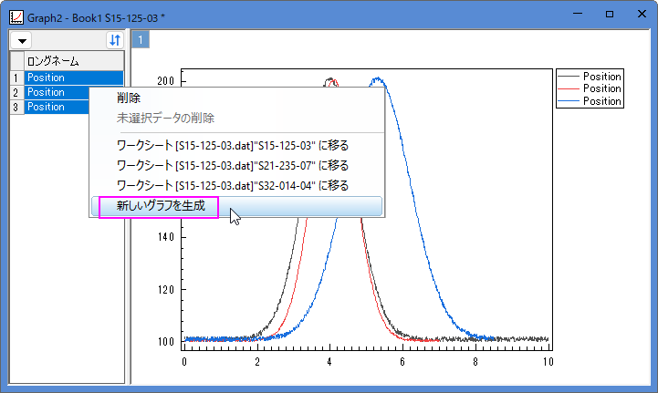This screenshot has width=658, height=393.
Task: Click the Y axis label 120
Action: click(x=165, y=289)
